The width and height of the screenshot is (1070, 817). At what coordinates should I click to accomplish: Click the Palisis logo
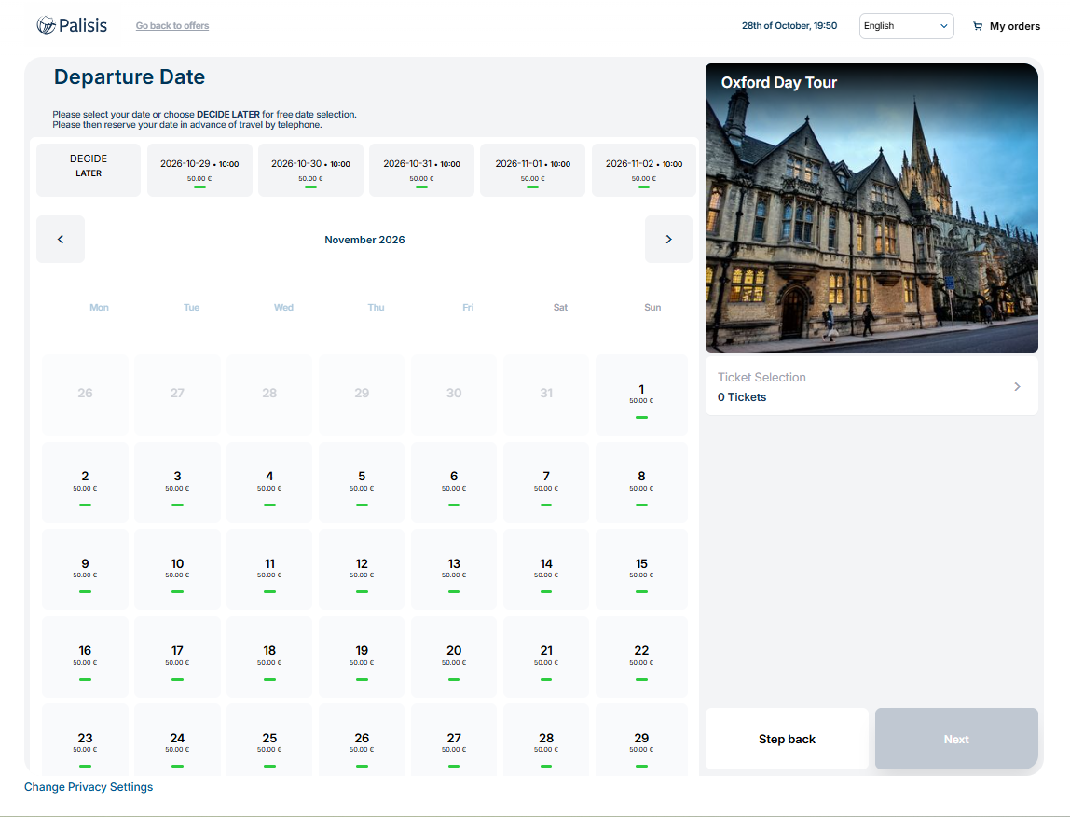point(72,25)
